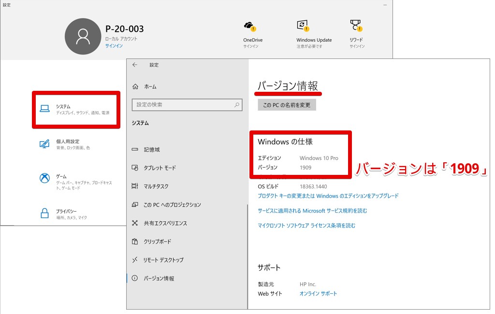Viewport: 495px width, 314px height.
Task: Click the OS build 18363.1440 value
Action: (313, 186)
